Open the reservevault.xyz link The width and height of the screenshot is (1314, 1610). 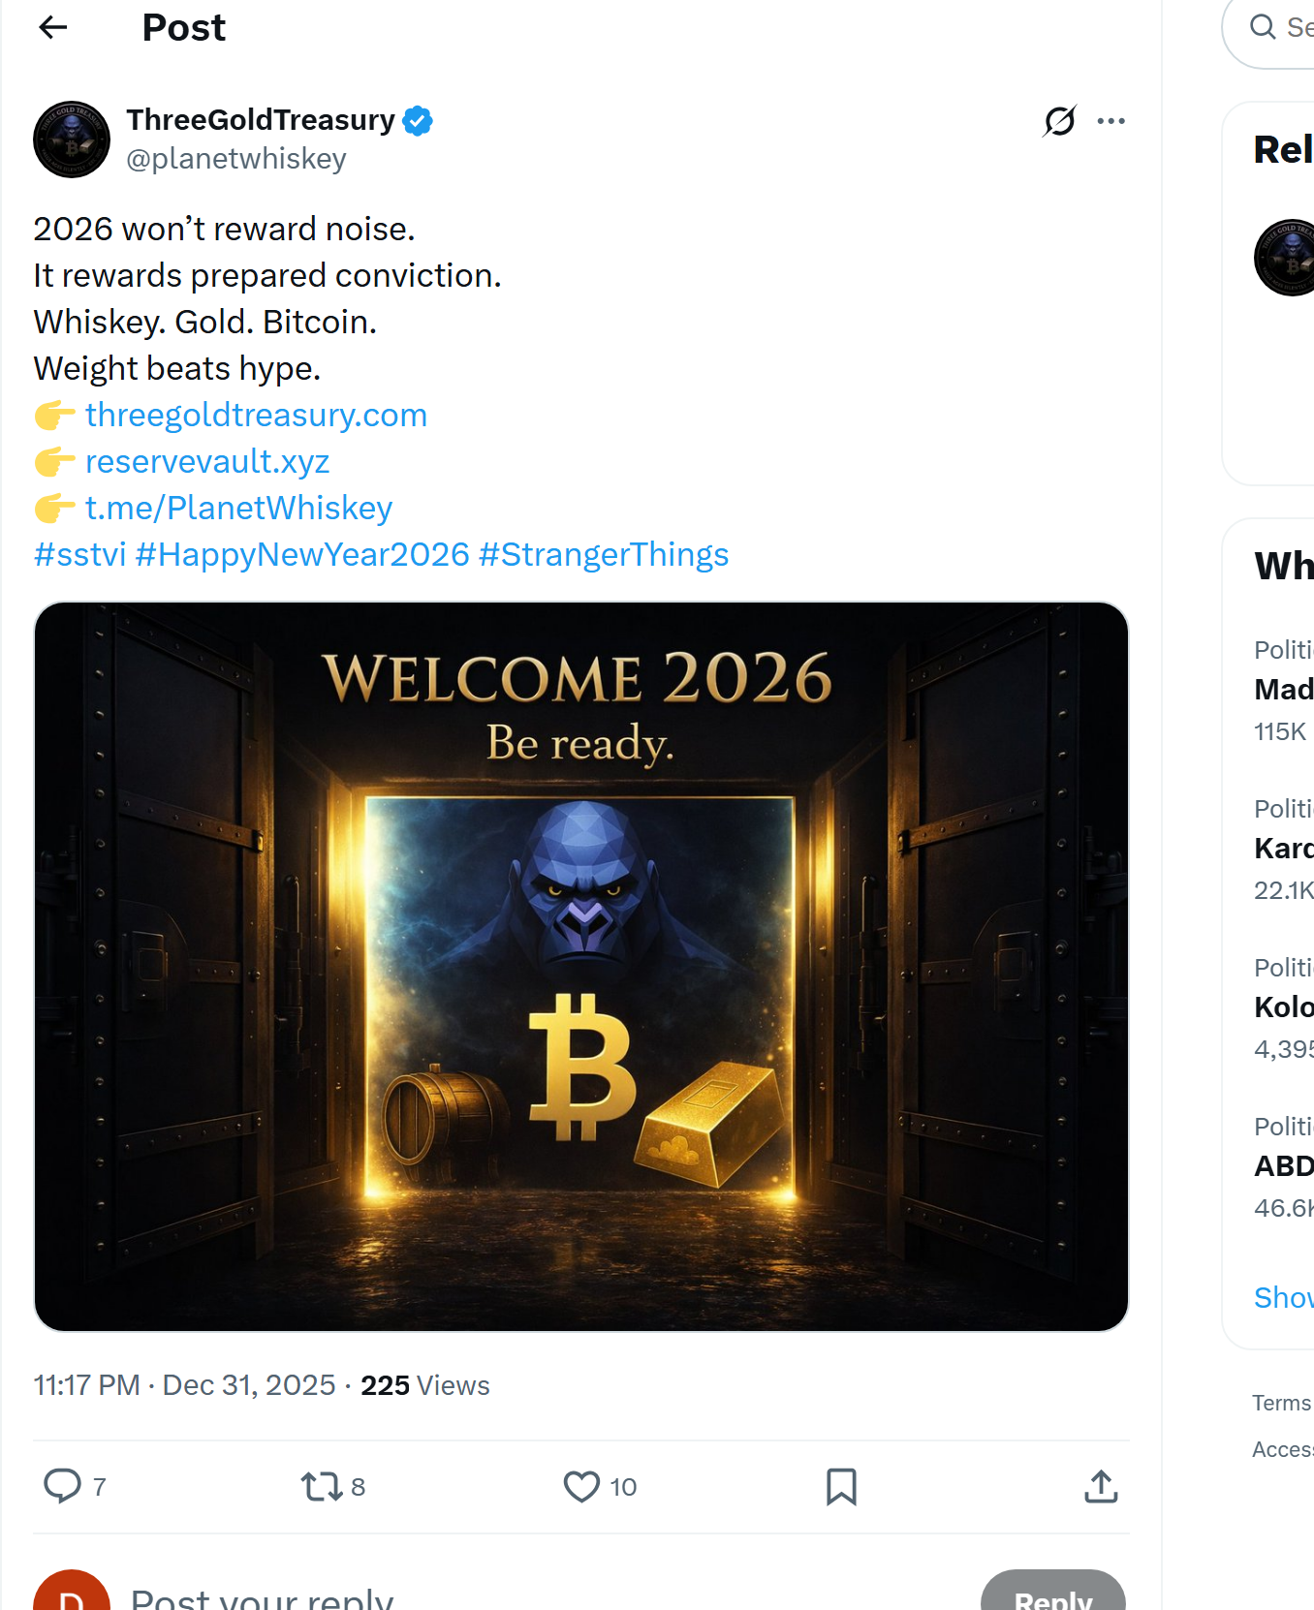[207, 461]
